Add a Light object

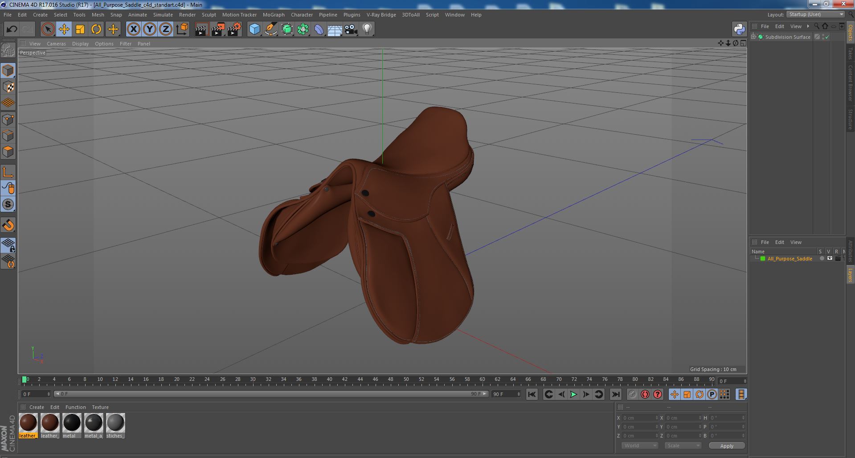(367, 29)
